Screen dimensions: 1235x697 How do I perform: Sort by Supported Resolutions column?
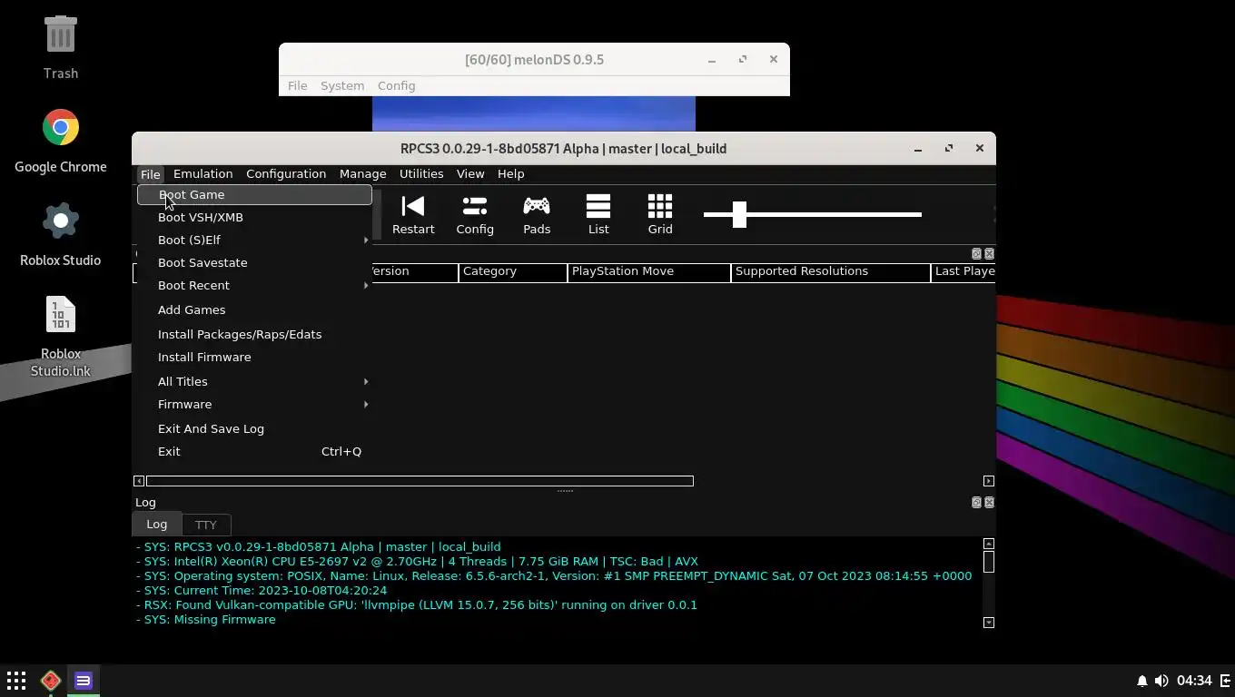click(x=831, y=272)
